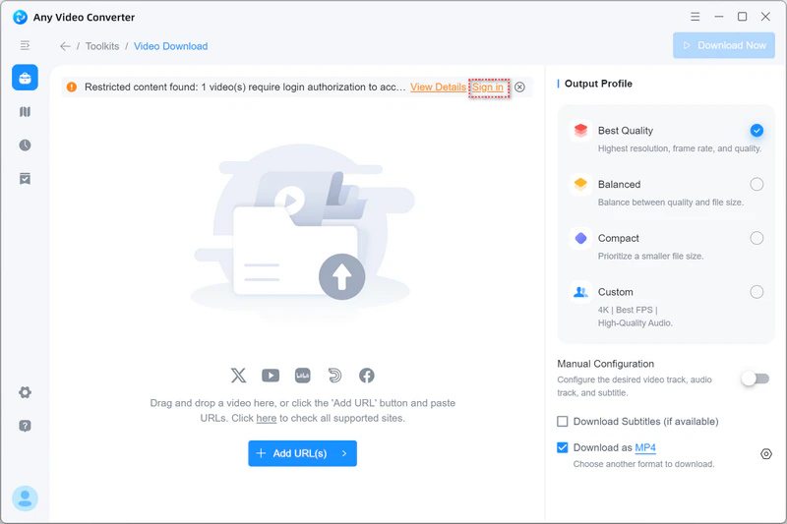The height and width of the screenshot is (524, 787).
Task: Enable Download Subtitles checkbox
Action: click(x=563, y=421)
